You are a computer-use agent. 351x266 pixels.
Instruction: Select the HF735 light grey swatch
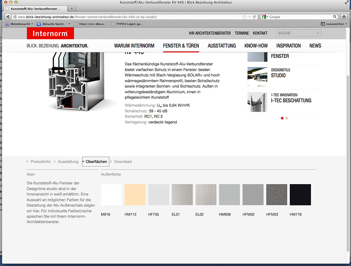point(159,195)
